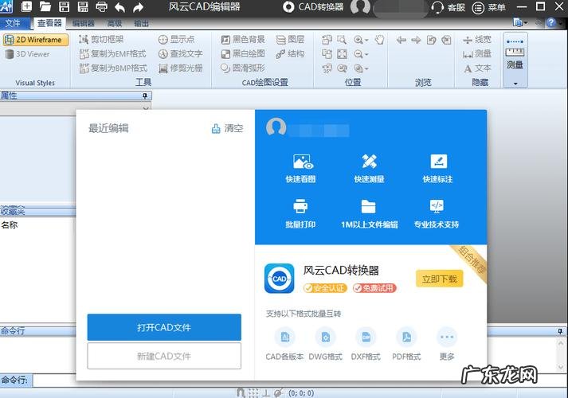This screenshot has width=568, height=398.
Task: Click the PDF格式 conversion icon
Action: coord(406,337)
